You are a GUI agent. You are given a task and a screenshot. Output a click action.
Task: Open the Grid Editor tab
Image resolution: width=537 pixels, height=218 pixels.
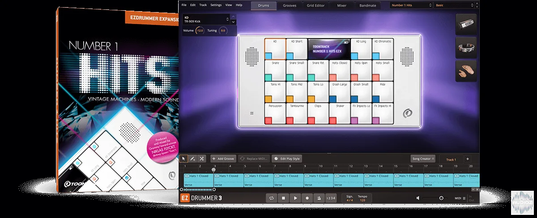316,5
